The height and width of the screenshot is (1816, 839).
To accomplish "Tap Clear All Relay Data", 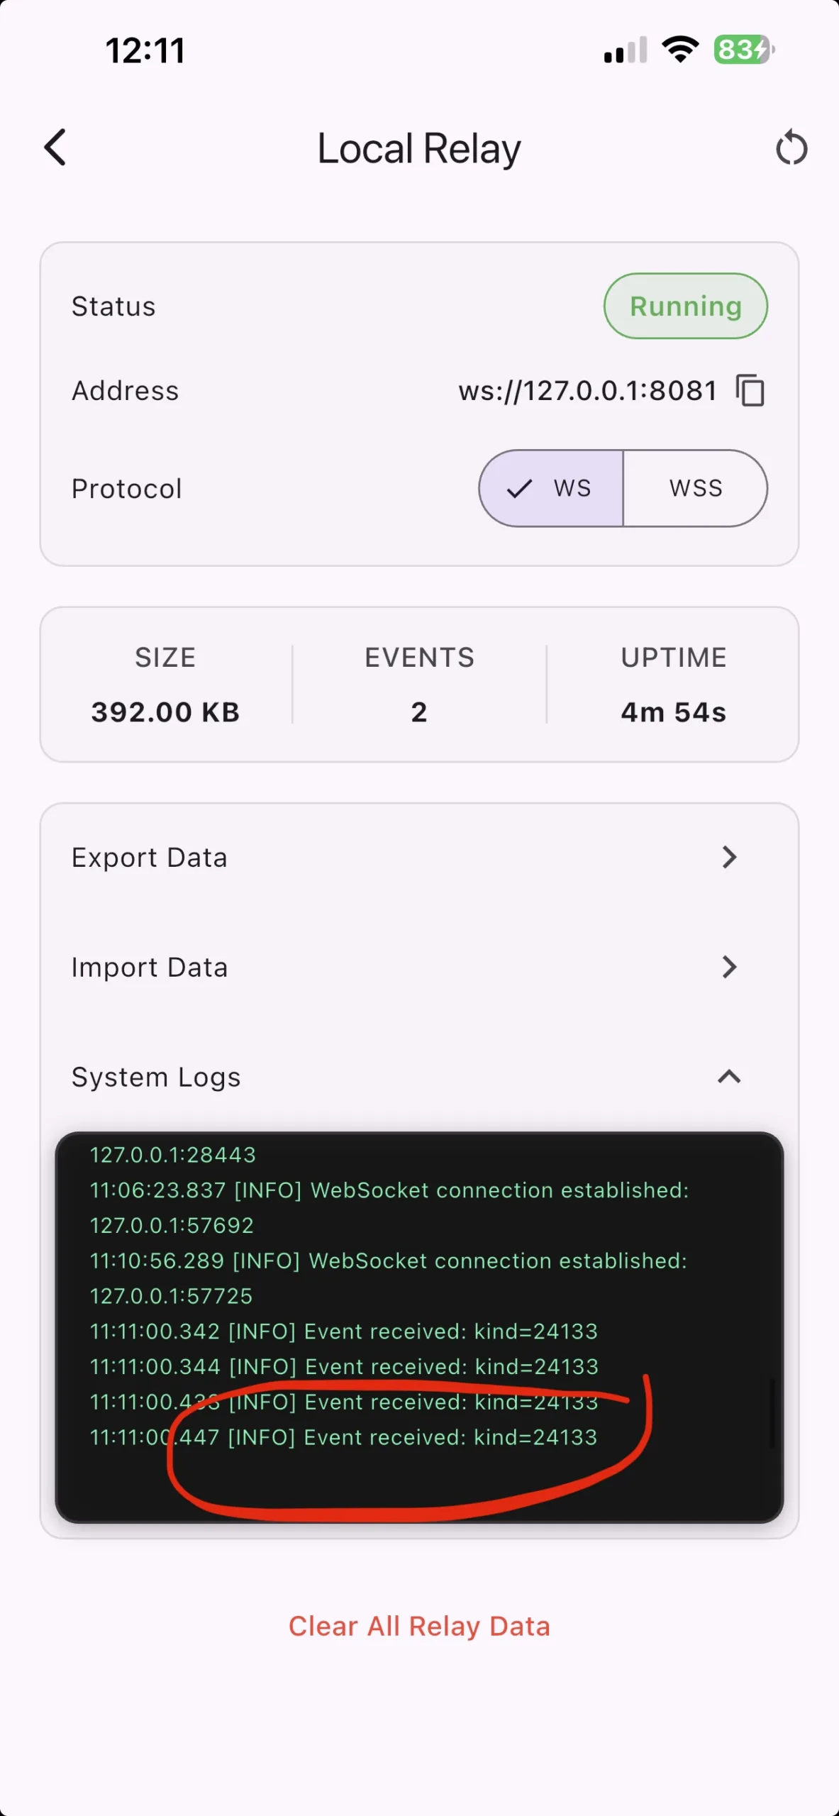I will click(419, 1626).
